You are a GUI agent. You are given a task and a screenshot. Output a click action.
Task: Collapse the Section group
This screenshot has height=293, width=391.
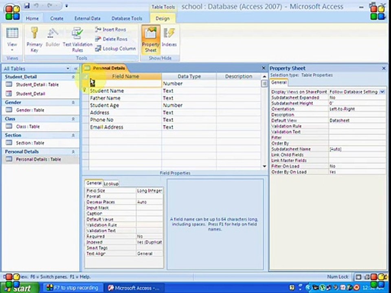[73, 135]
